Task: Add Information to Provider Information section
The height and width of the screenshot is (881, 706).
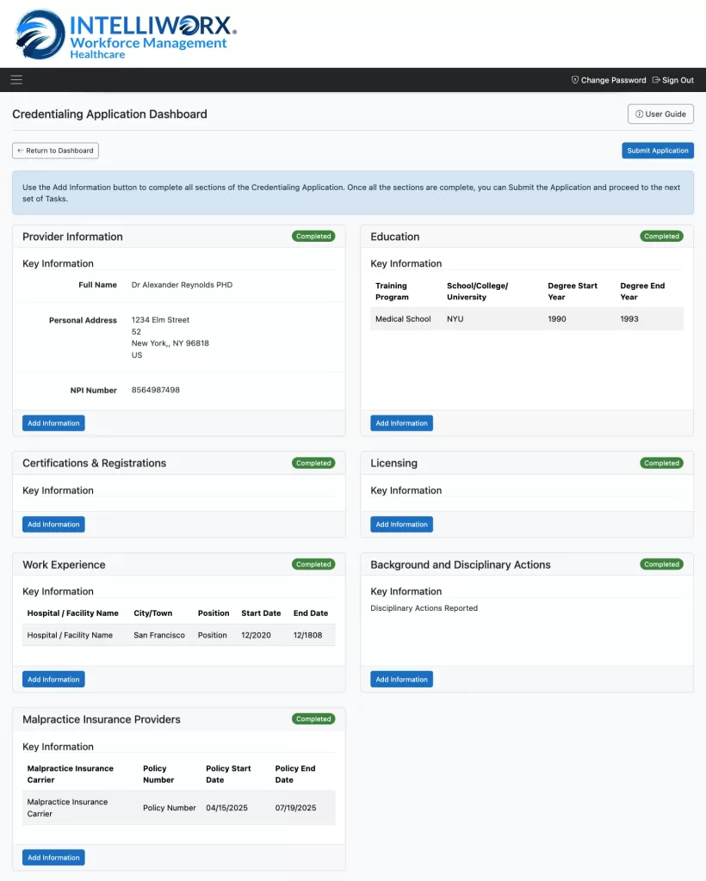Action: click(x=53, y=422)
